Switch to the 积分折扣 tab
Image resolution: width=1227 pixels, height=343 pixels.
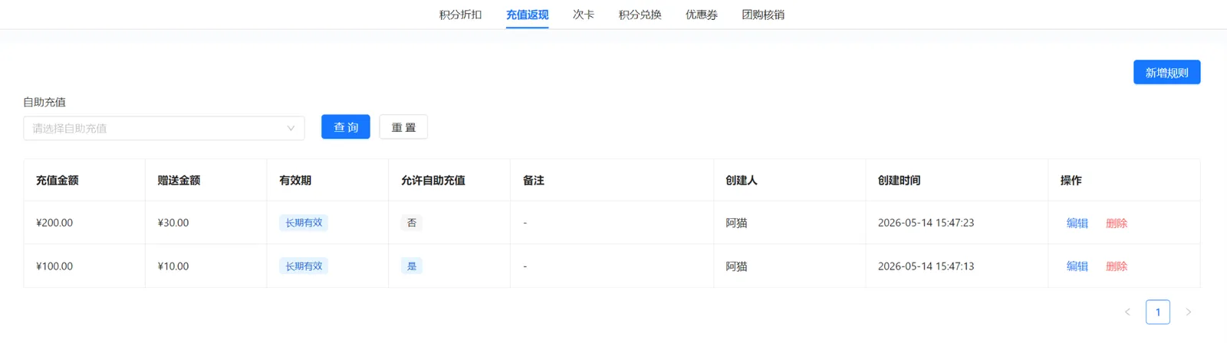[x=460, y=15]
